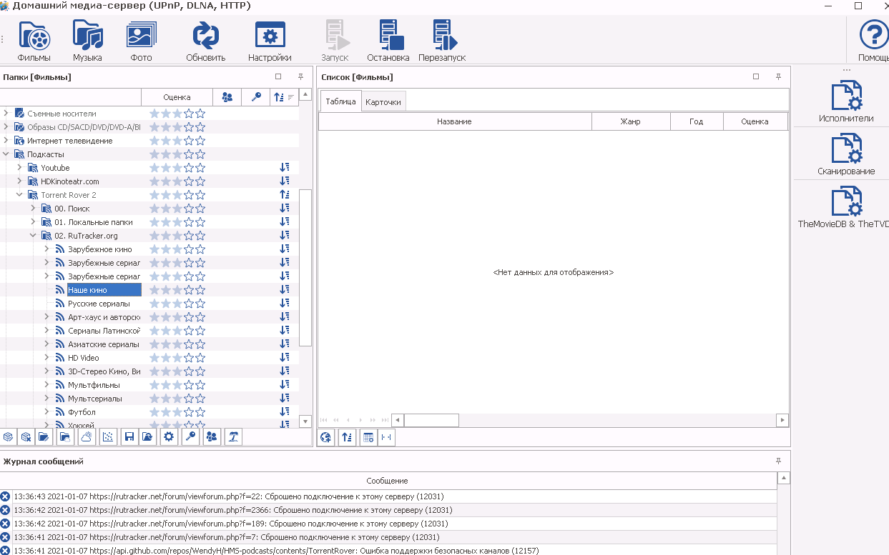Maximize the Папки [Фильмы] panel
The image size is (889, 555).
[x=278, y=76]
